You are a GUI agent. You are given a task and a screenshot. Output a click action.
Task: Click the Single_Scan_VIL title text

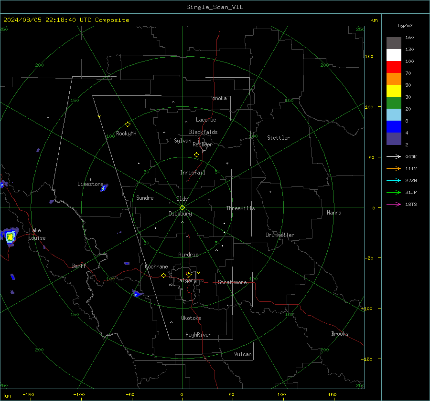click(215, 7)
